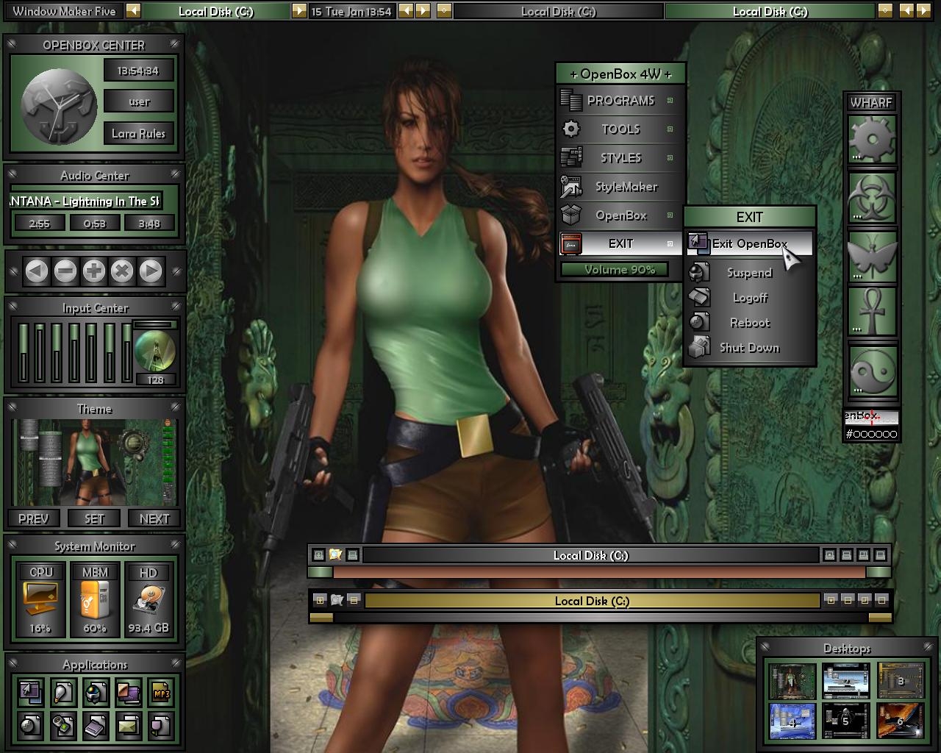Click the EXIT row submenu arrow
Image resolution: width=941 pixels, height=753 pixels.
click(670, 243)
